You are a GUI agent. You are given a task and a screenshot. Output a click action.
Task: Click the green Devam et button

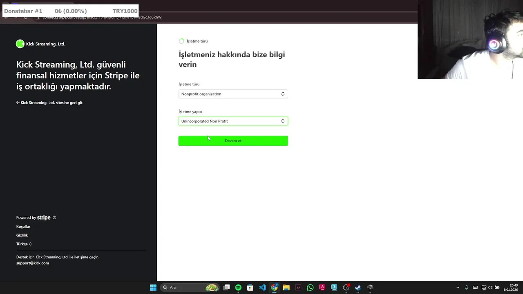233,141
